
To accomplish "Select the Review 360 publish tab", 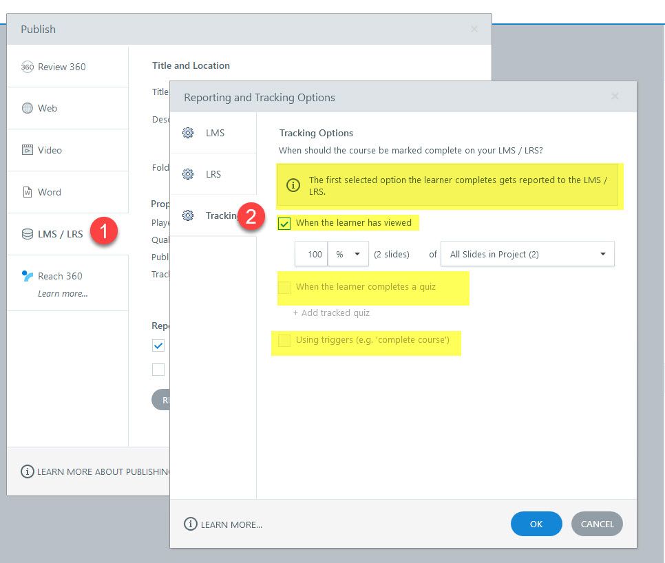I will pyautogui.click(x=67, y=67).
